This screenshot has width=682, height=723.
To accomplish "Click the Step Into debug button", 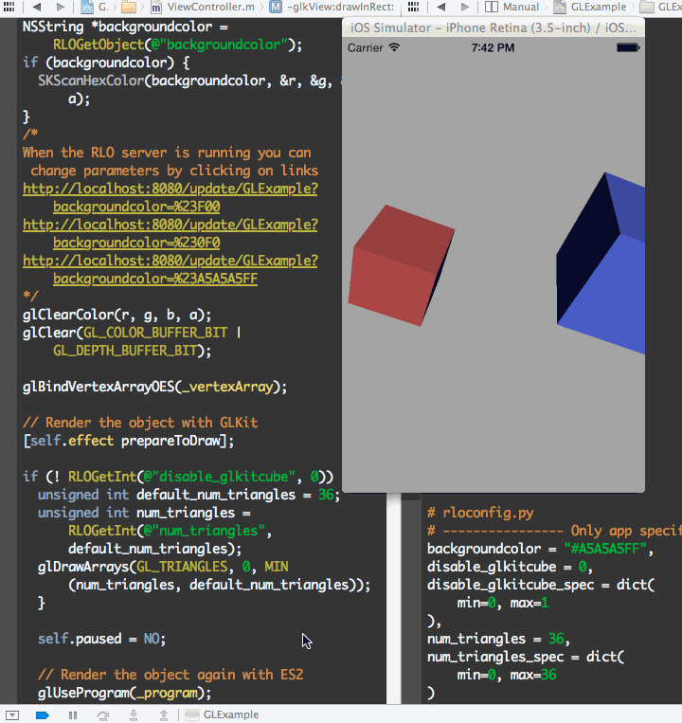I will click(134, 715).
